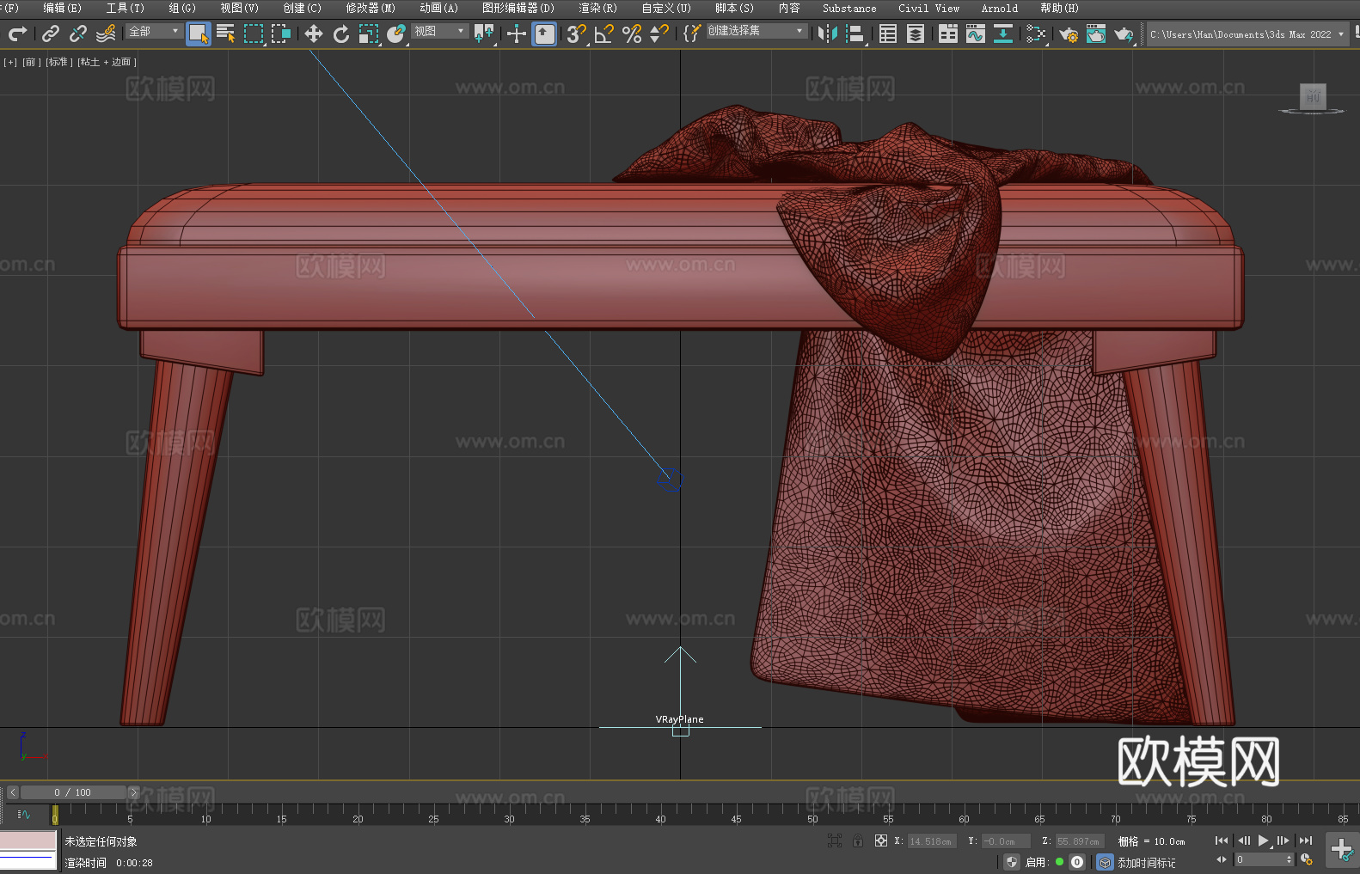Open the 渲染(R) menu
Screen dimensions: 1360x874
click(x=597, y=8)
